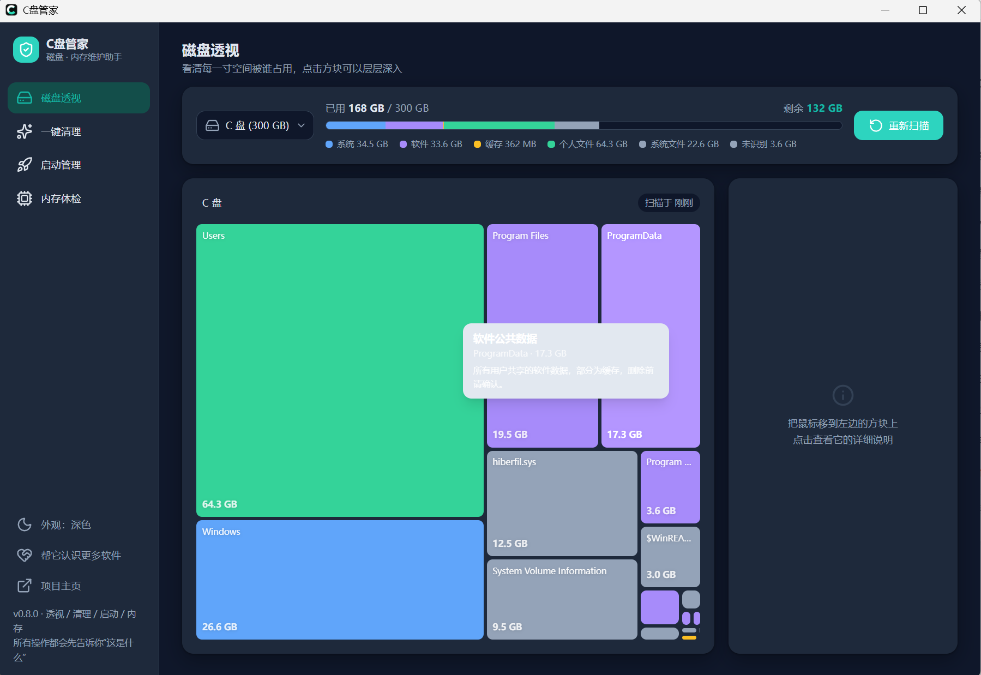Click the 重新扫描 button
Image resolution: width=981 pixels, height=675 pixels.
[898, 125]
